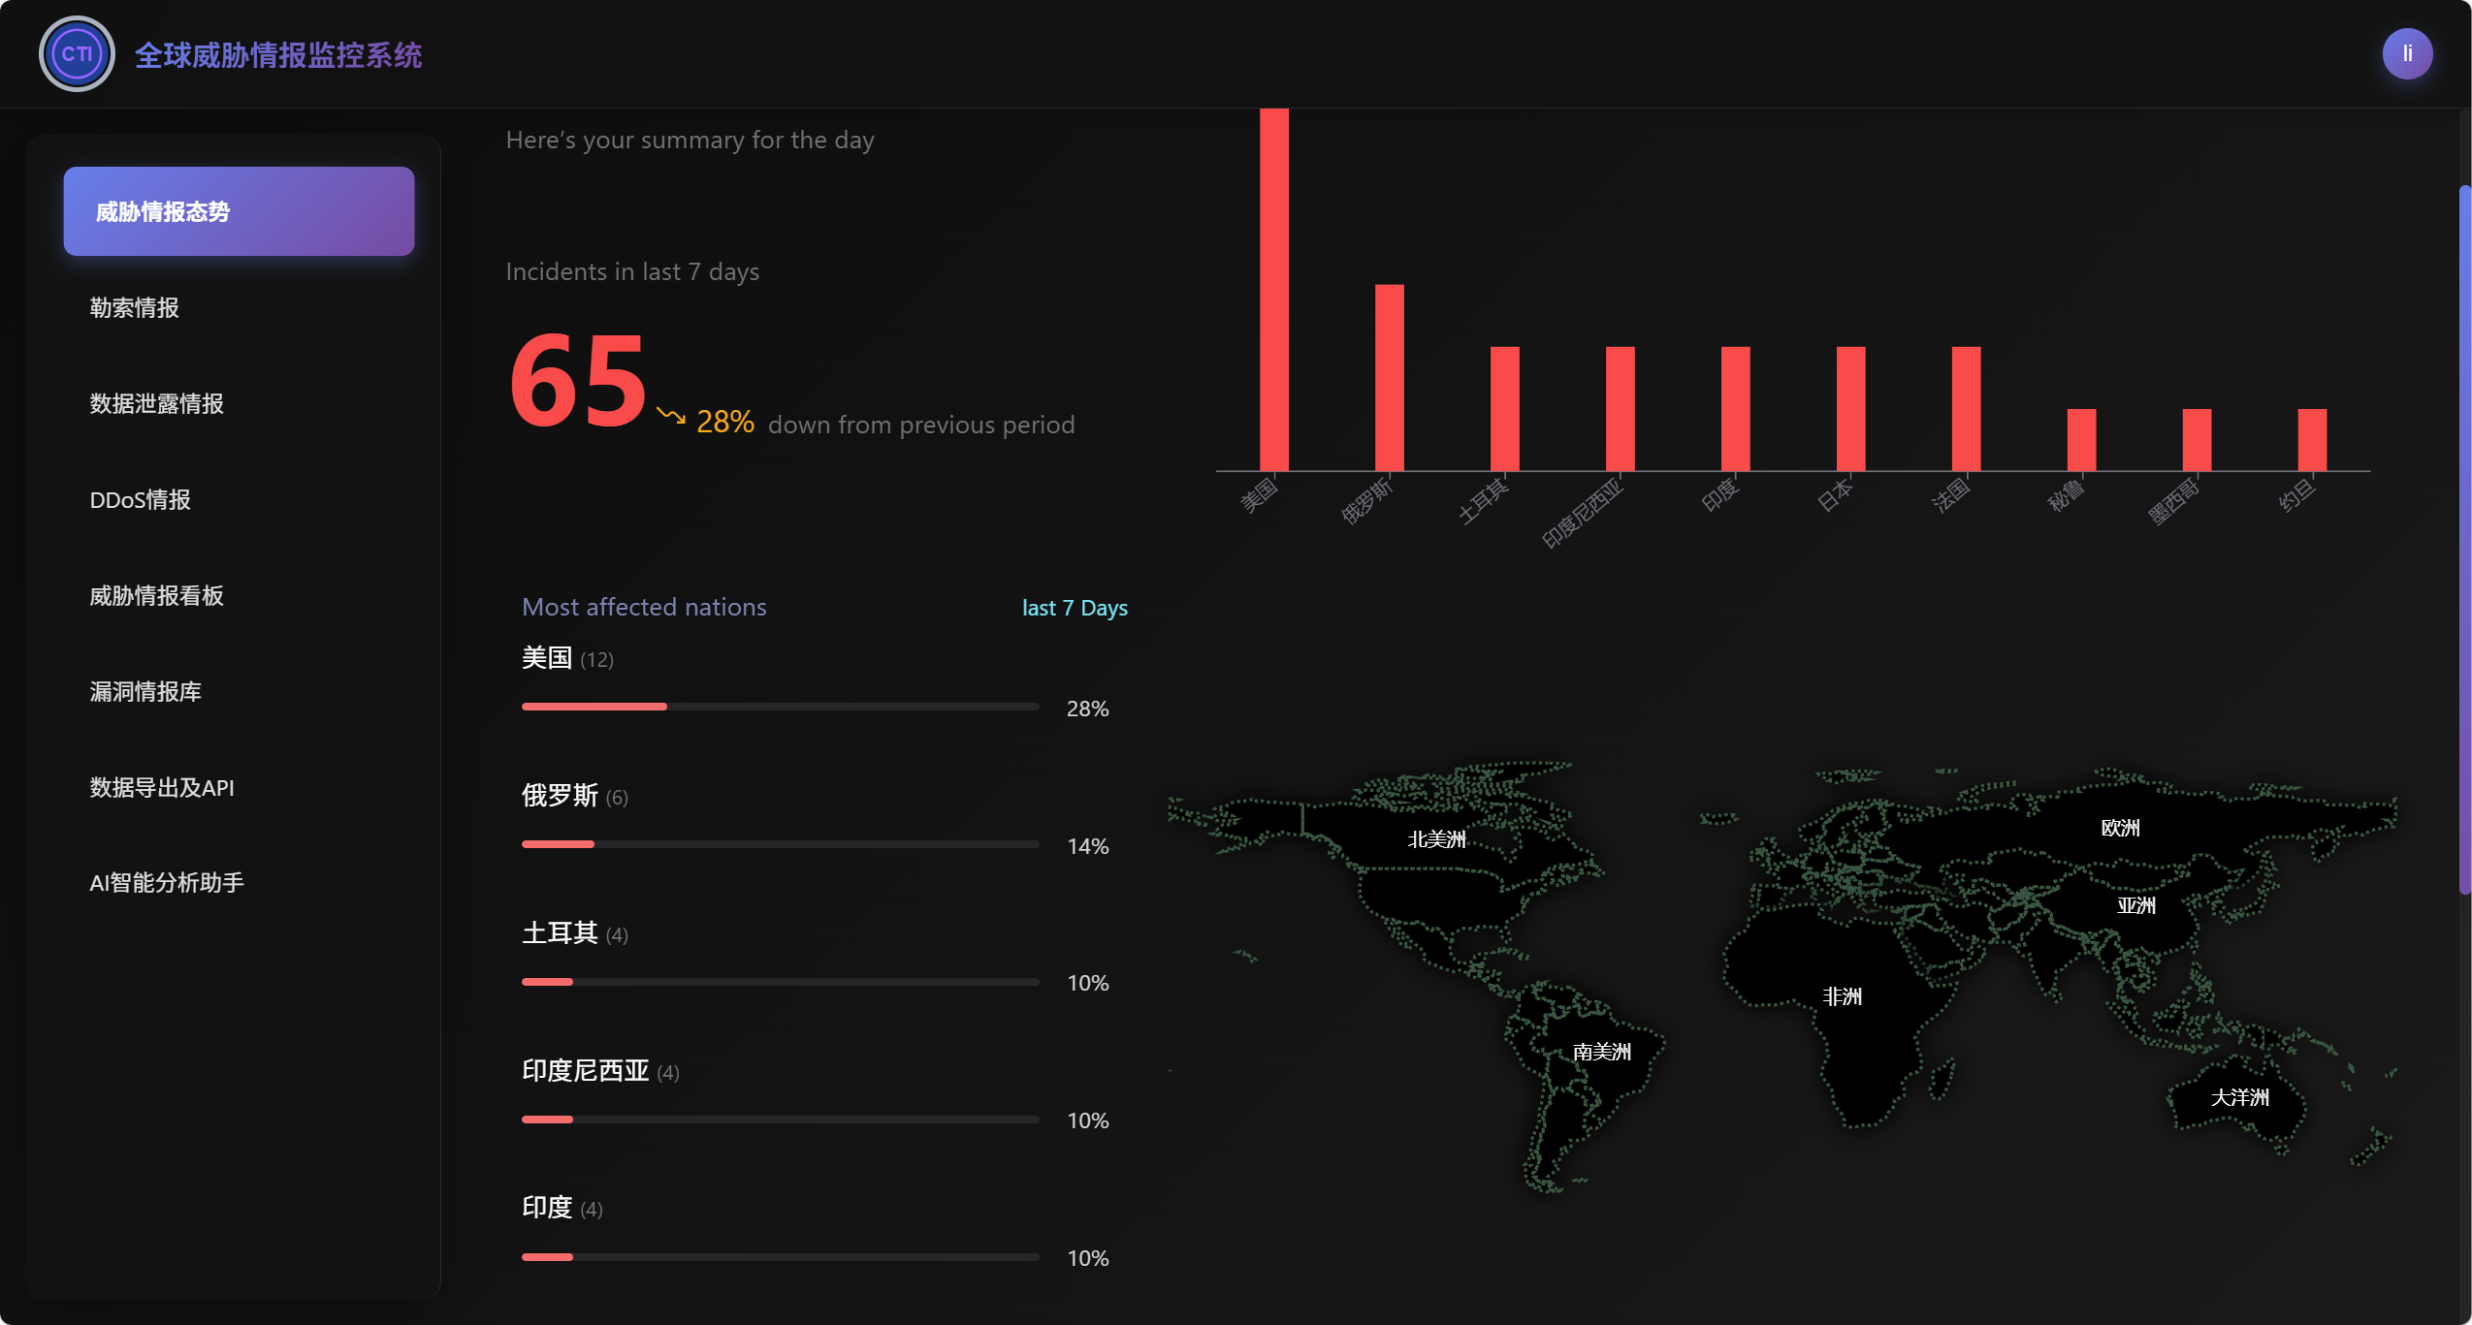
Task: Select the 北美洲 region on map
Action: (1436, 839)
